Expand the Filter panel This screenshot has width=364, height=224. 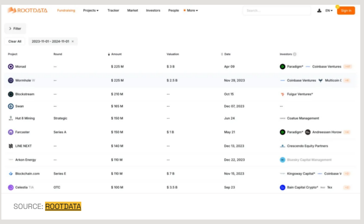(x=15, y=28)
